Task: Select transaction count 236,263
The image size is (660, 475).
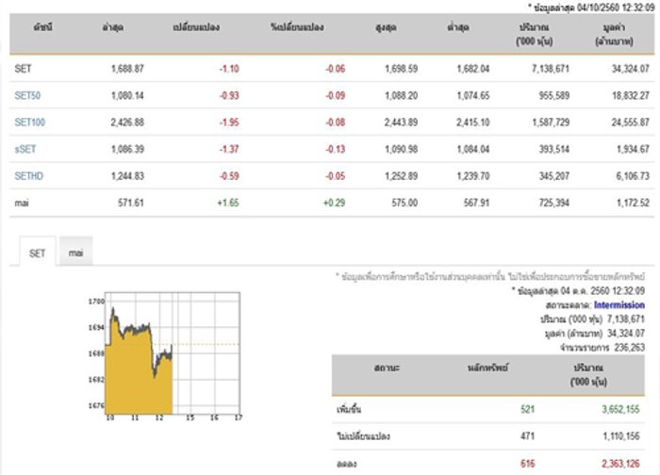Action: pos(629,348)
